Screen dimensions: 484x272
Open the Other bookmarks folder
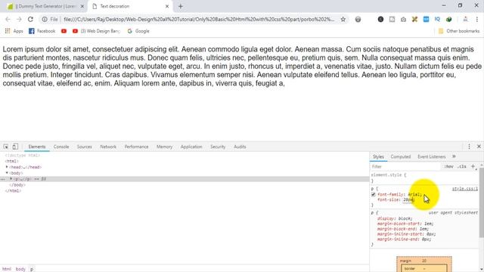click(x=459, y=31)
